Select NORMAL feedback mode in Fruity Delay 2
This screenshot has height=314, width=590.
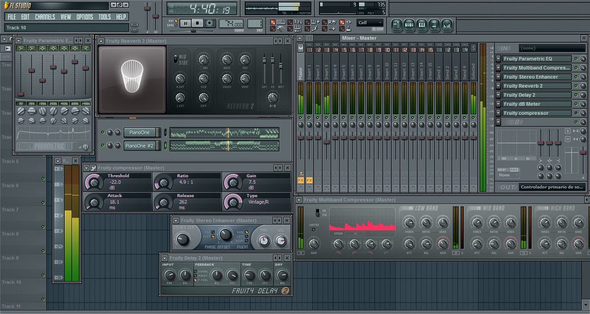[195, 271]
